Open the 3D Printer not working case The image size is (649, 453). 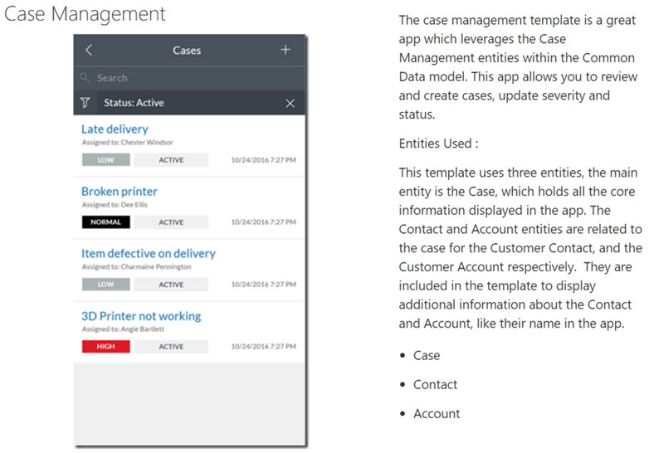[141, 316]
